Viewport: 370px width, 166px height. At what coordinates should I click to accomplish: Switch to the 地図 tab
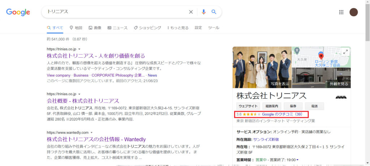(x=76, y=28)
